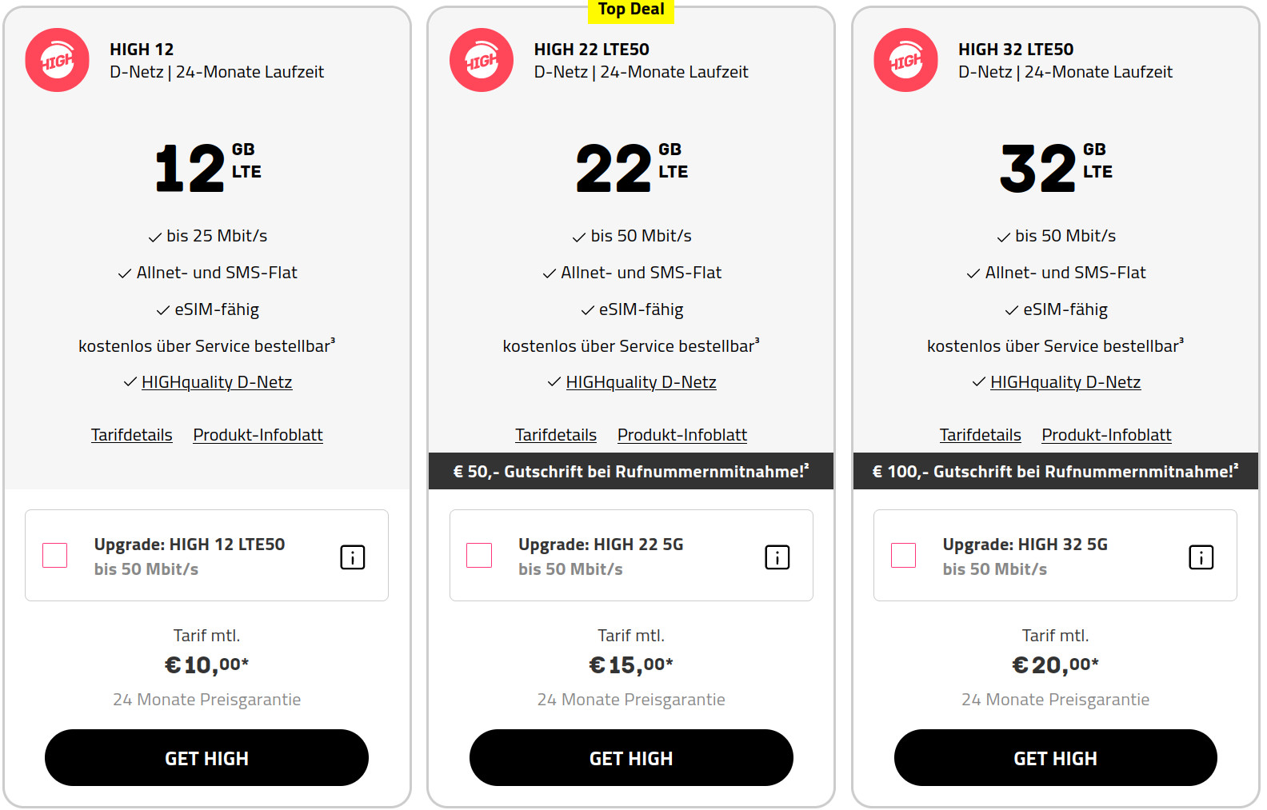1267x810 pixels.
Task: Click the HIGH logo on the HIGH 22 LTE50 card
Action: (481, 60)
